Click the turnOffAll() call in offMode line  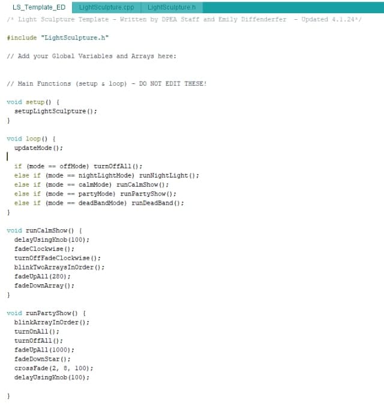coord(118,166)
